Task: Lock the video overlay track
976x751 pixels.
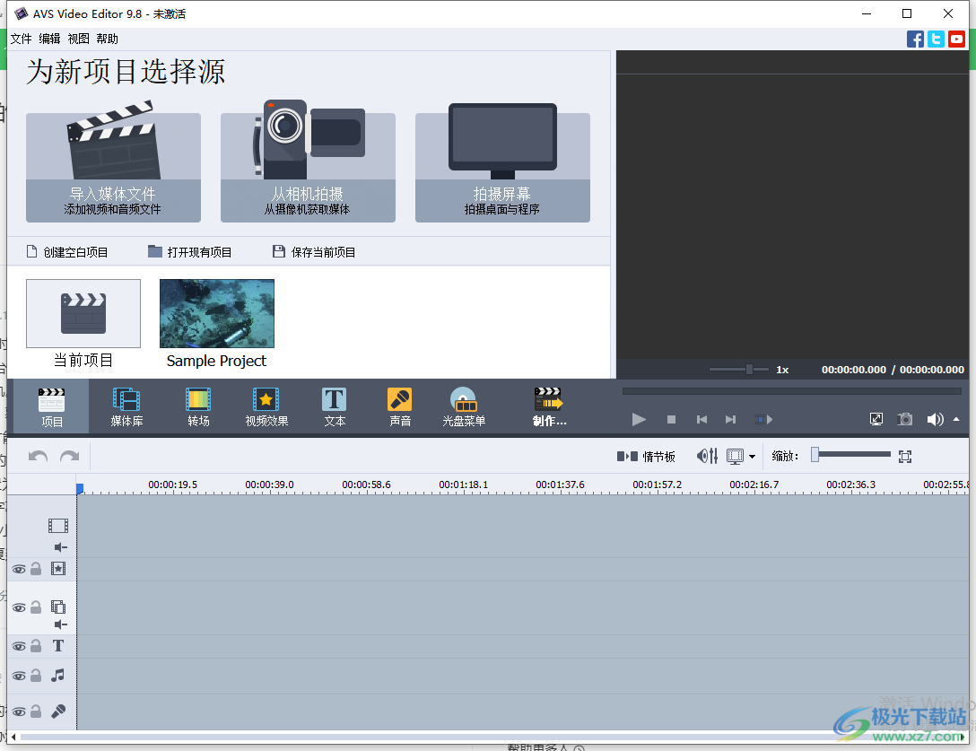Action: pos(36,607)
